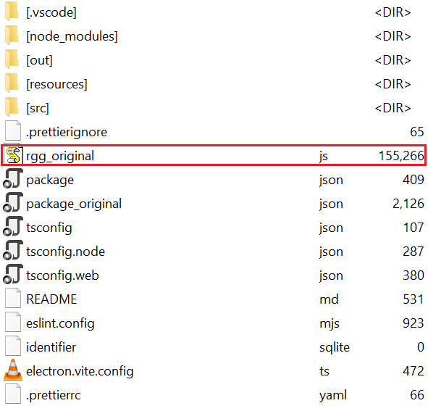This screenshot has height=411, width=428.
Task: Select the node_modules folder icon
Action: pyautogui.click(x=12, y=36)
